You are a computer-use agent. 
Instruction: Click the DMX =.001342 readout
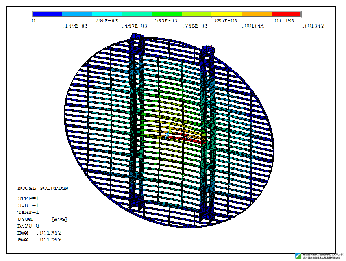39,233
